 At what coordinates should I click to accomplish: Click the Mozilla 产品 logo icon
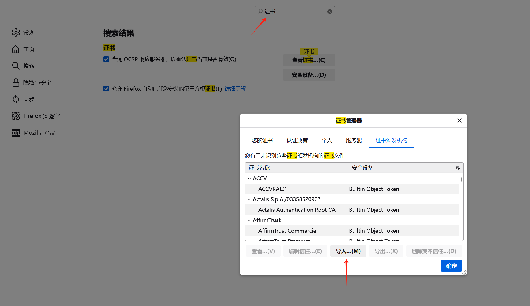(16, 133)
